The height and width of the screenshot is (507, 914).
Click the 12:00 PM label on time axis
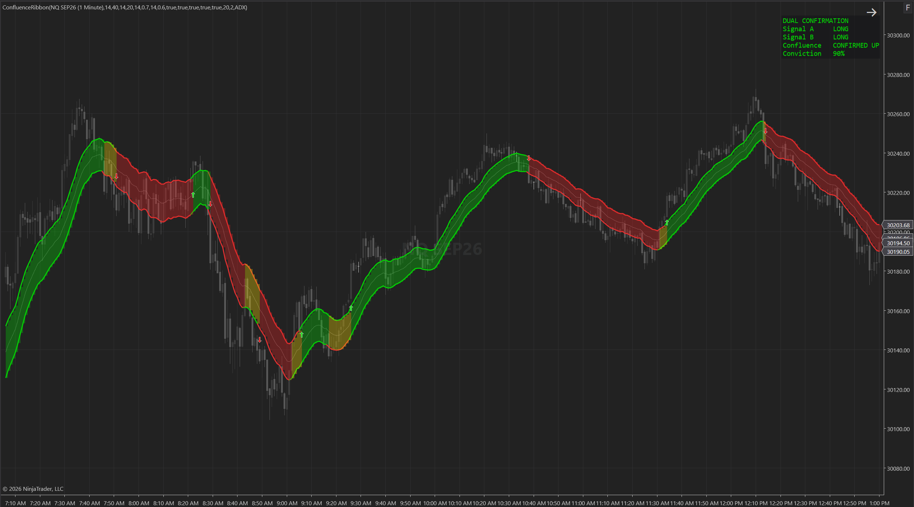click(731, 503)
